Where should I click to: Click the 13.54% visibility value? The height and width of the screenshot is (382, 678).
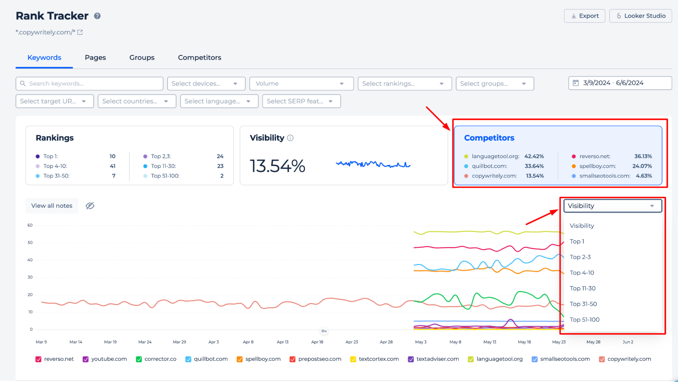(x=277, y=166)
